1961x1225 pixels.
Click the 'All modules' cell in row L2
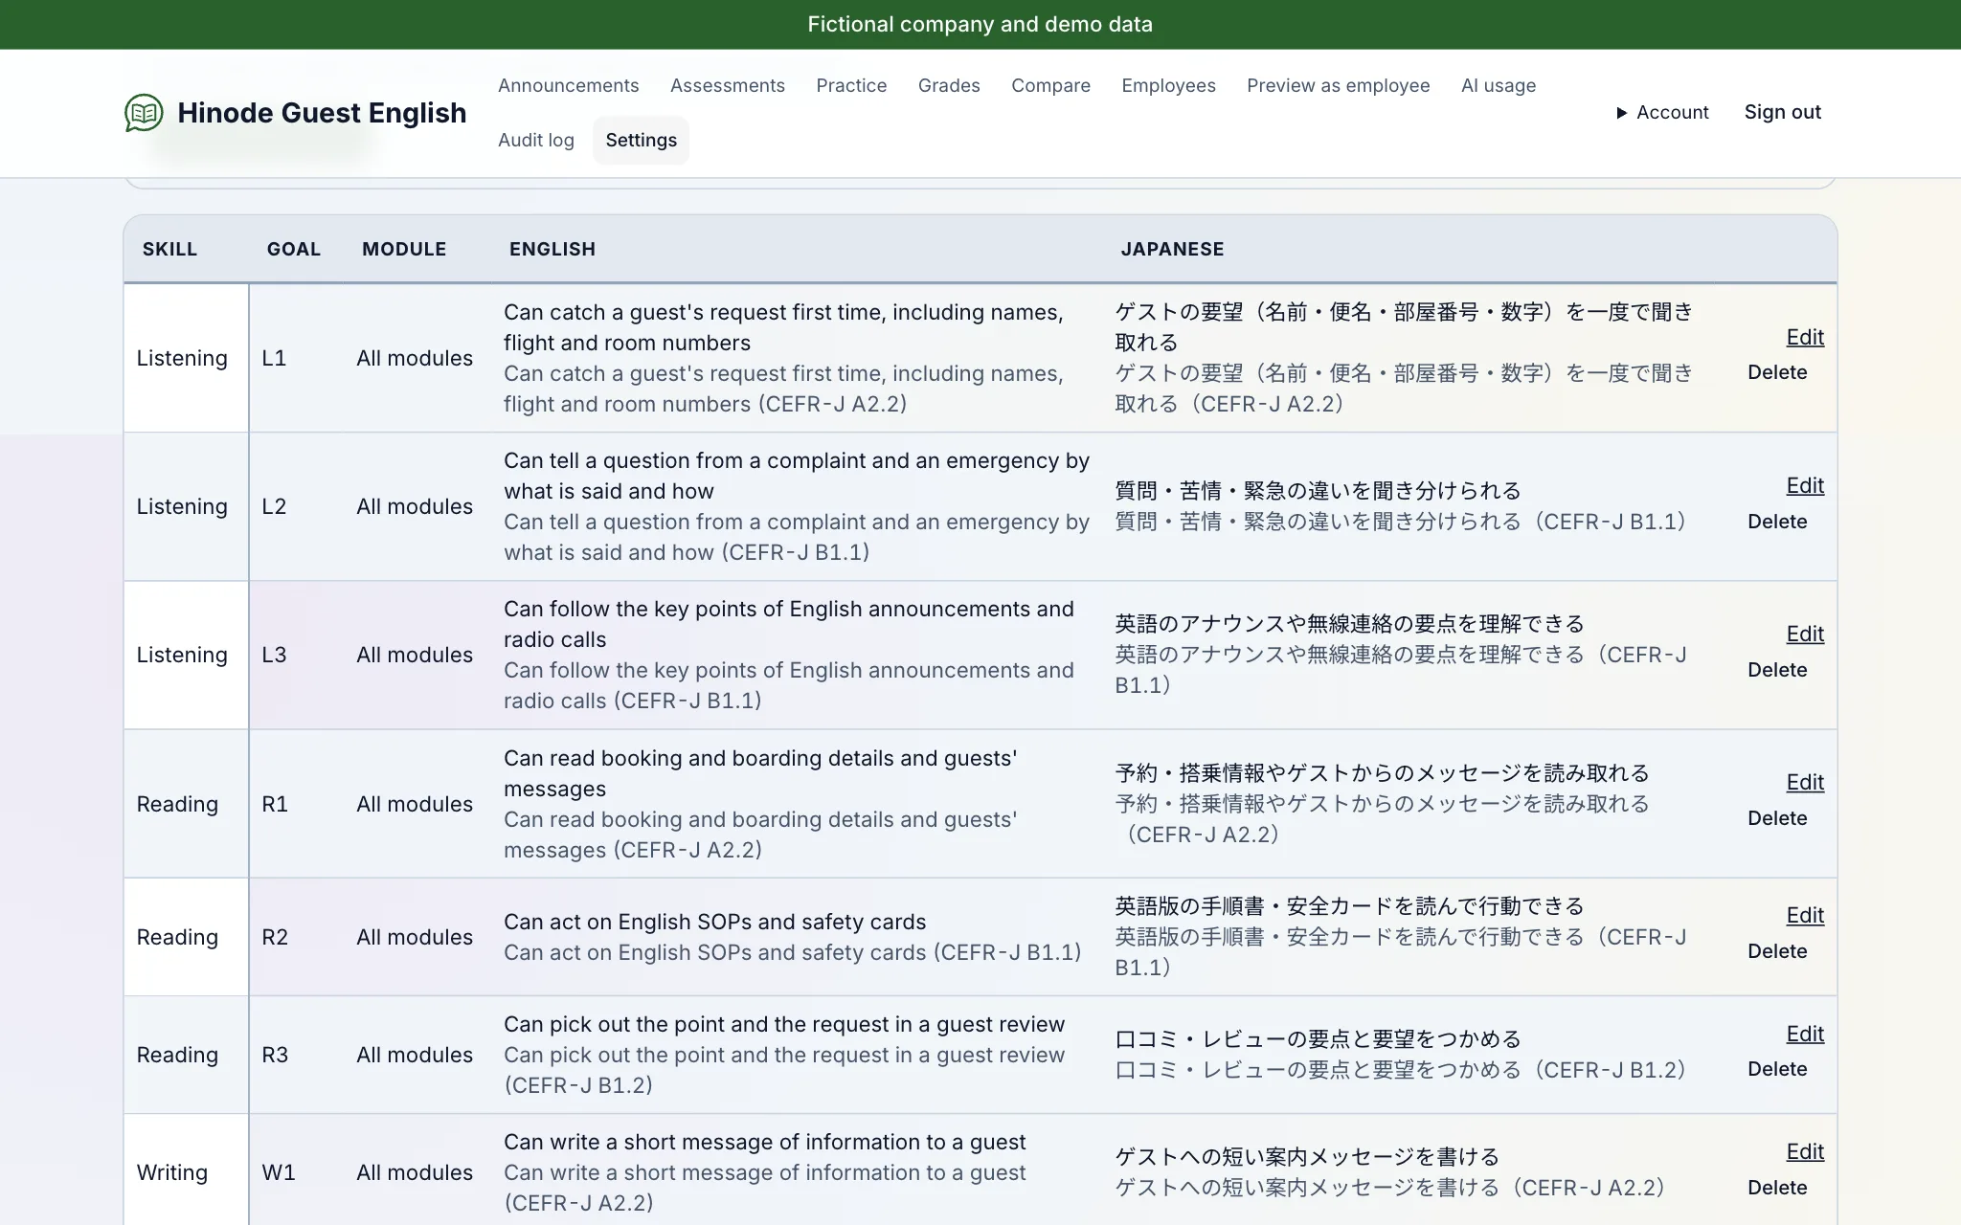(x=415, y=506)
